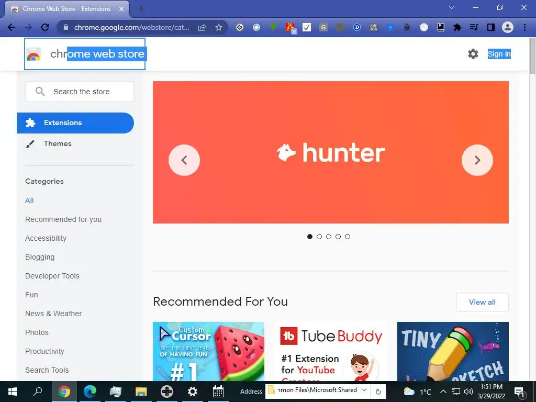
Task: Choose the Search Tools category
Action: click(x=47, y=370)
